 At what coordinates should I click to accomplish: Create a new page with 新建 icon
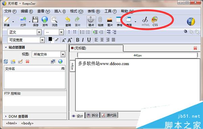(x=7, y=22)
